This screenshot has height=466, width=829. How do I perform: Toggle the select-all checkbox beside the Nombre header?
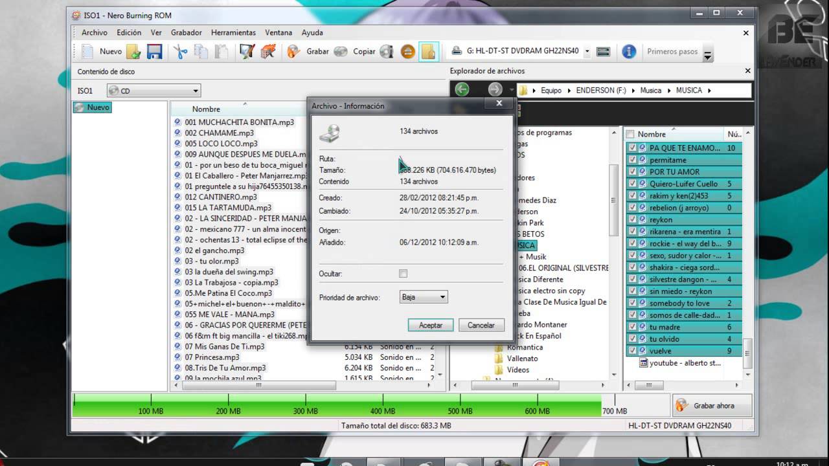[630, 134]
